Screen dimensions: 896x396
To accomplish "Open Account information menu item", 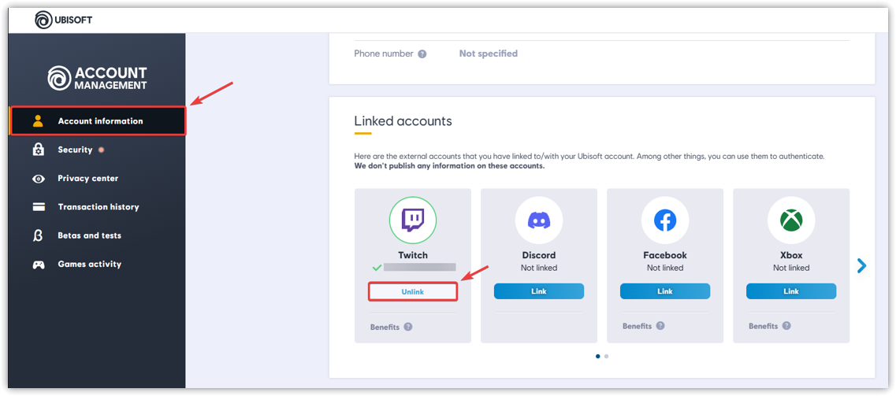I will click(x=98, y=121).
